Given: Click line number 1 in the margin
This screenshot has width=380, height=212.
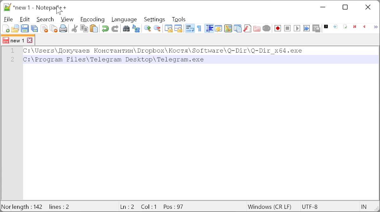Looking at the screenshot, I should 12,51.
